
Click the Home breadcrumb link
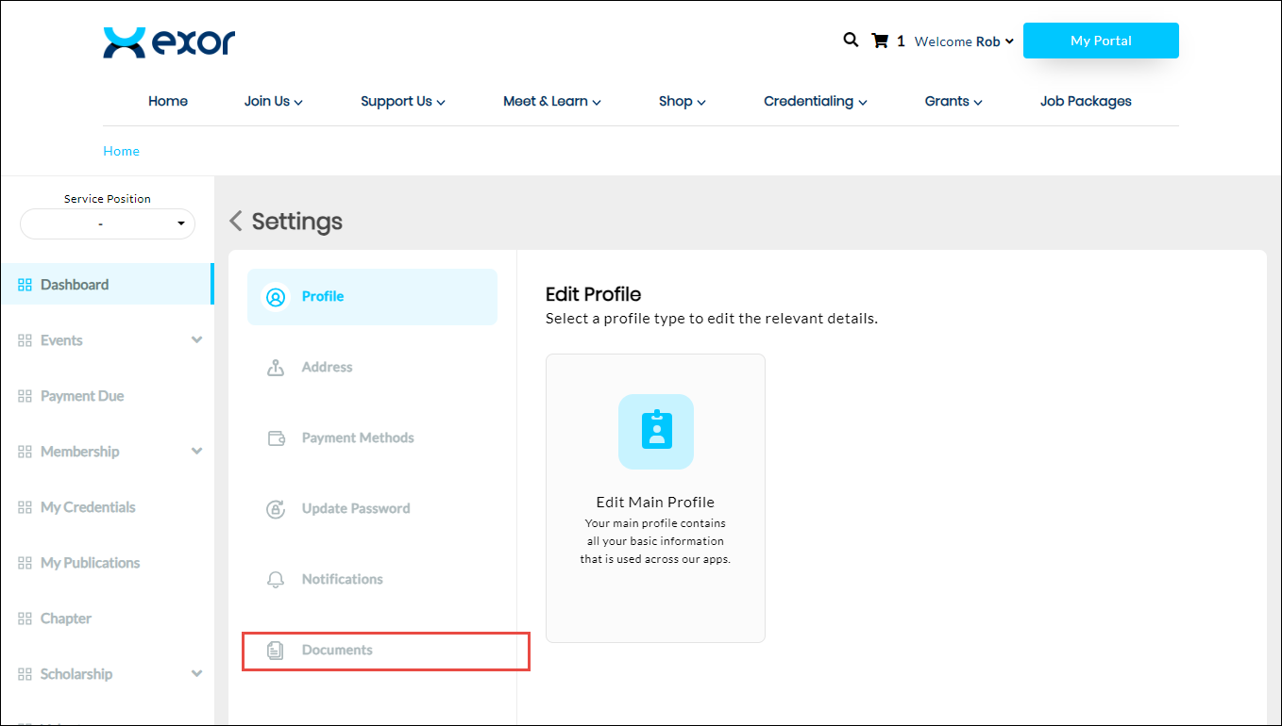point(121,151)
